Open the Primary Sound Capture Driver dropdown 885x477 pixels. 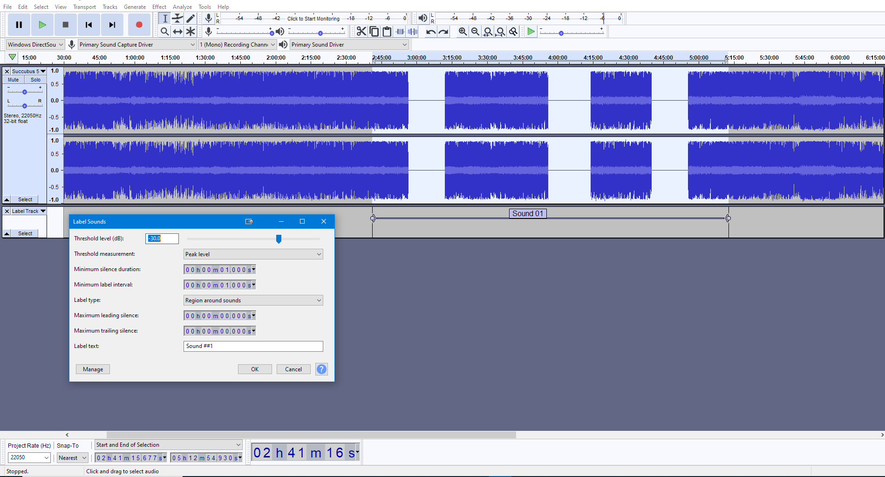(x=137, y=44)
